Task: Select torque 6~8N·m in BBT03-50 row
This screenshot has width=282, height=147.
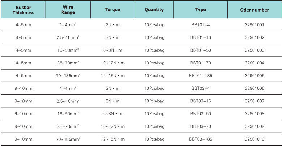Action: pyautogui.click(x=113, y=113)
